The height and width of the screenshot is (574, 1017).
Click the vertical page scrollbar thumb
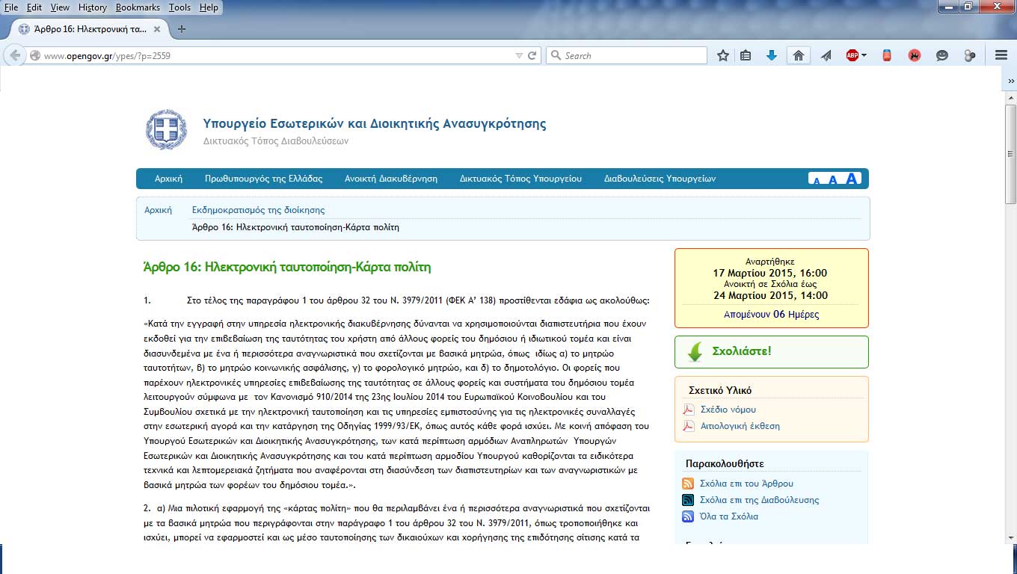[x=1010, y=153]
